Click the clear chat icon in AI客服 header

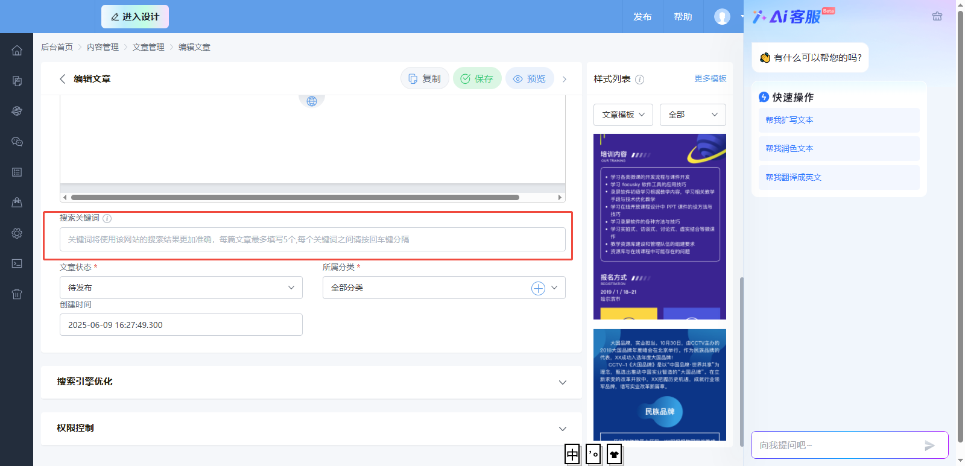coord(937,16)
